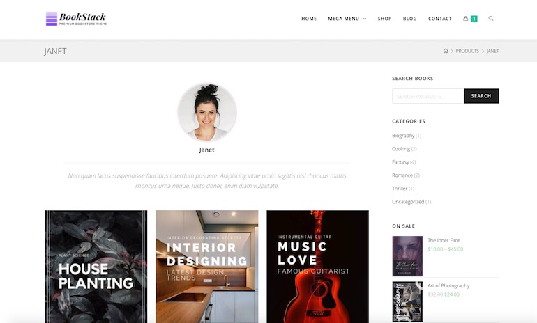Screen dimensions: 537x323
Task: Expand the Mega Menu dropdown arrow
Action: [365, 19]
